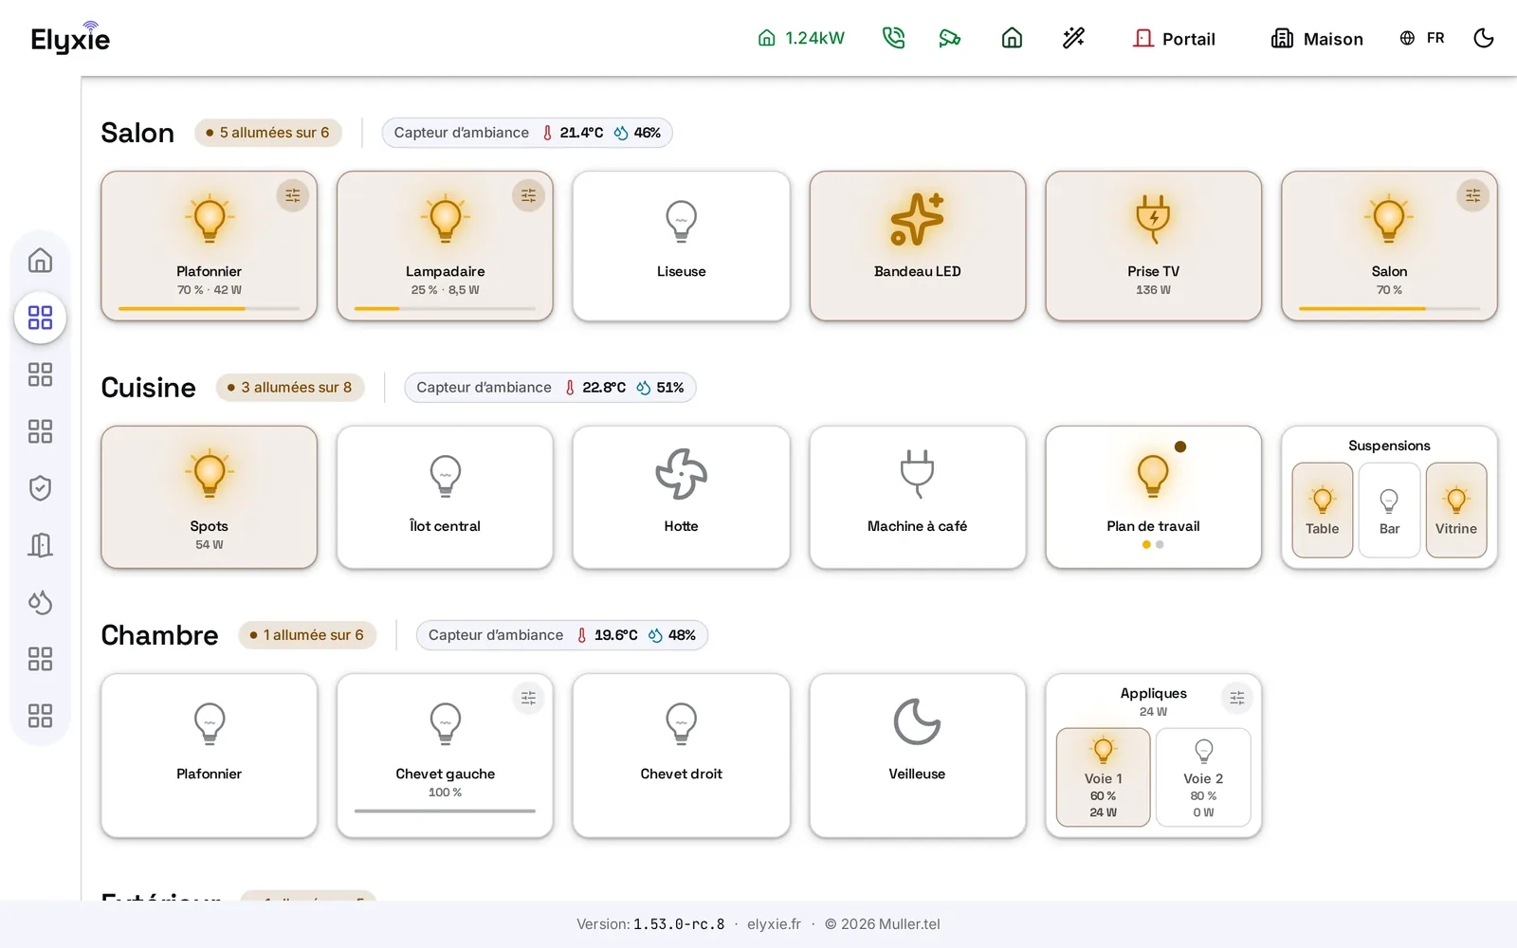Screen dimensions: 1517x948
Task: Toggle the Veilleuse night light
Action: (917, 756)
